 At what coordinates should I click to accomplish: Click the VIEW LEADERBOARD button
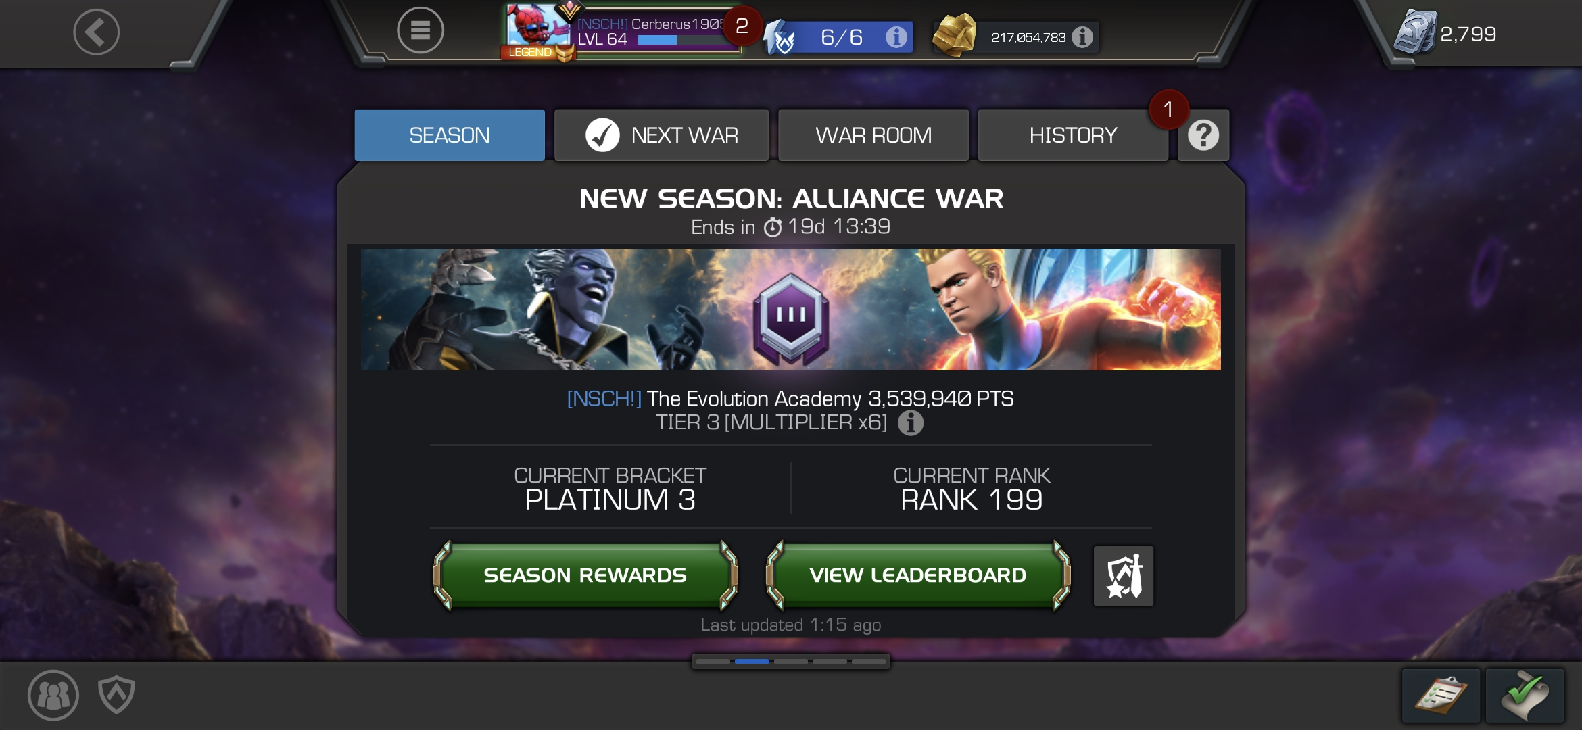[918, 575]
